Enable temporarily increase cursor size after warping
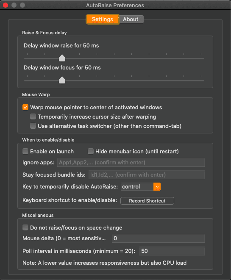231x280 pixels. click(33, 116)
